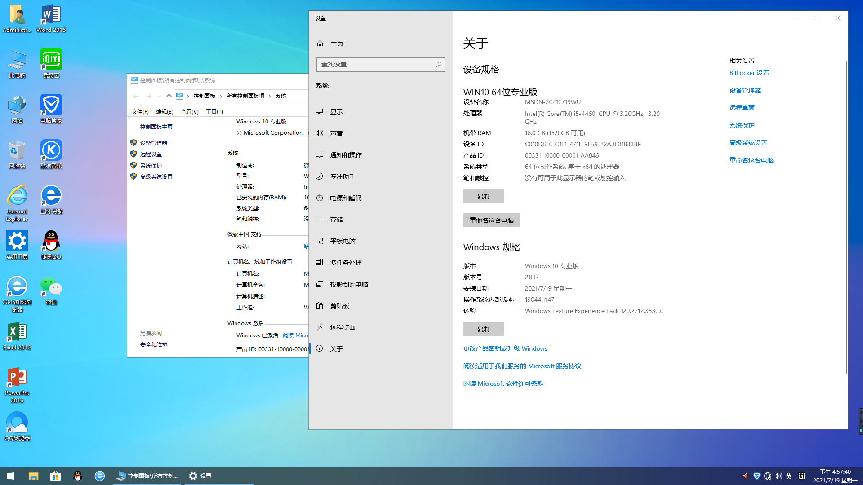Select 通知和操作 in Settings sidebar
This screenshot has height=485, width=863.
(x=380, y=155)
